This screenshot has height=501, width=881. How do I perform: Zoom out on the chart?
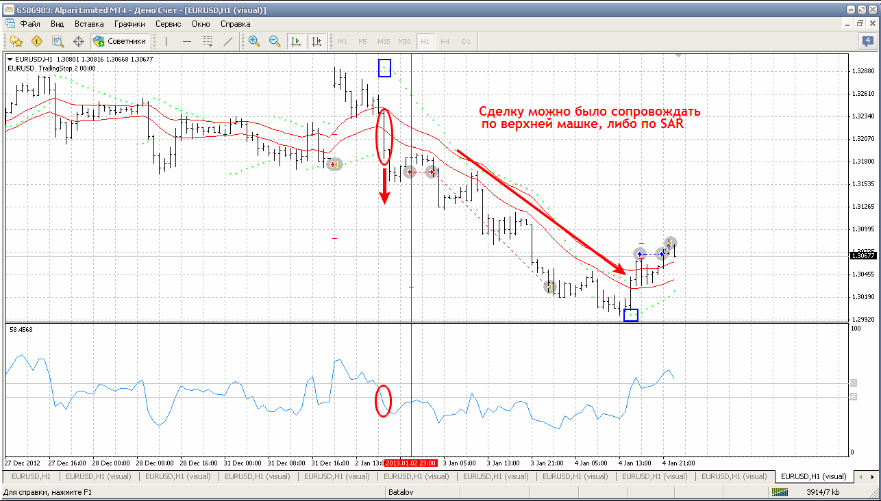pyautogui.click(x=275, y=41)
